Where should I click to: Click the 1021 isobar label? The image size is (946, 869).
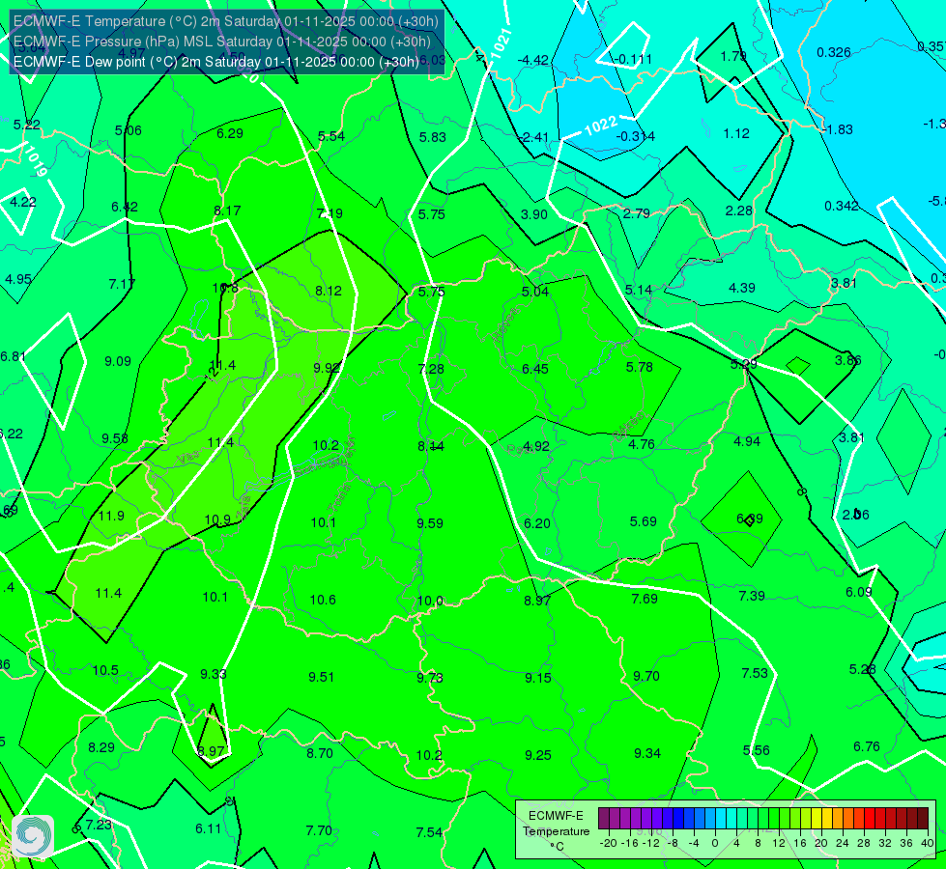coord(502,44)
